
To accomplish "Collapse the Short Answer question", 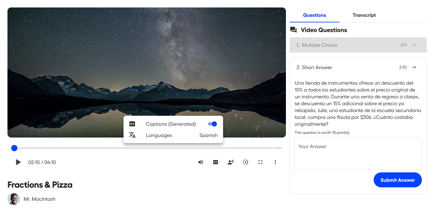I will 414,67.
